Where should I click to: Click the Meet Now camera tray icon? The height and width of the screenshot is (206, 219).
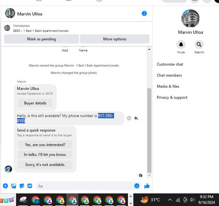[x=185, y=199]
